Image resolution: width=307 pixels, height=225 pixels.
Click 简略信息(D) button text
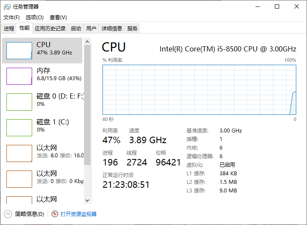pyautogui.click(x=30, y=214)
